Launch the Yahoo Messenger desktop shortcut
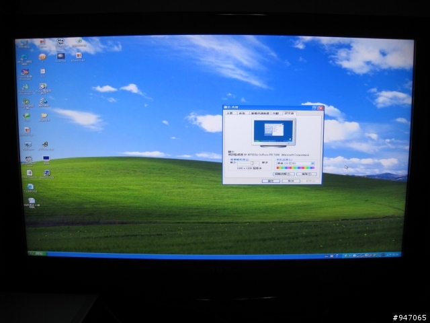The width and height of the screenshot is (430, 323). coord(26,74)
